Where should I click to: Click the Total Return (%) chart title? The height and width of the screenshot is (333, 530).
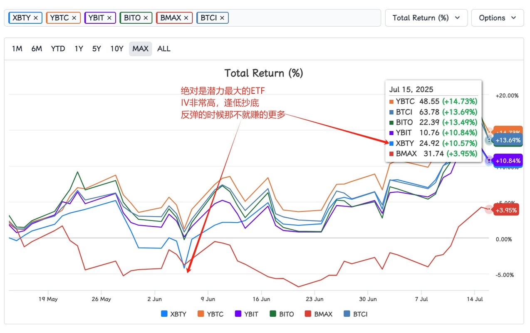pos(264,73)
